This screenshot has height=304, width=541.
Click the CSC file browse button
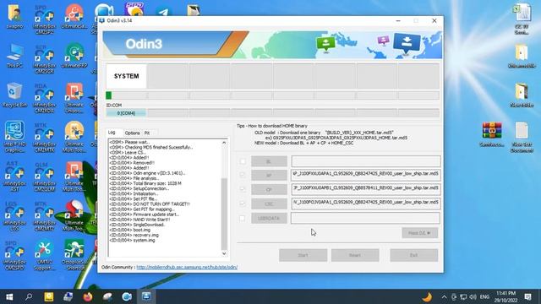click(269, 204)
